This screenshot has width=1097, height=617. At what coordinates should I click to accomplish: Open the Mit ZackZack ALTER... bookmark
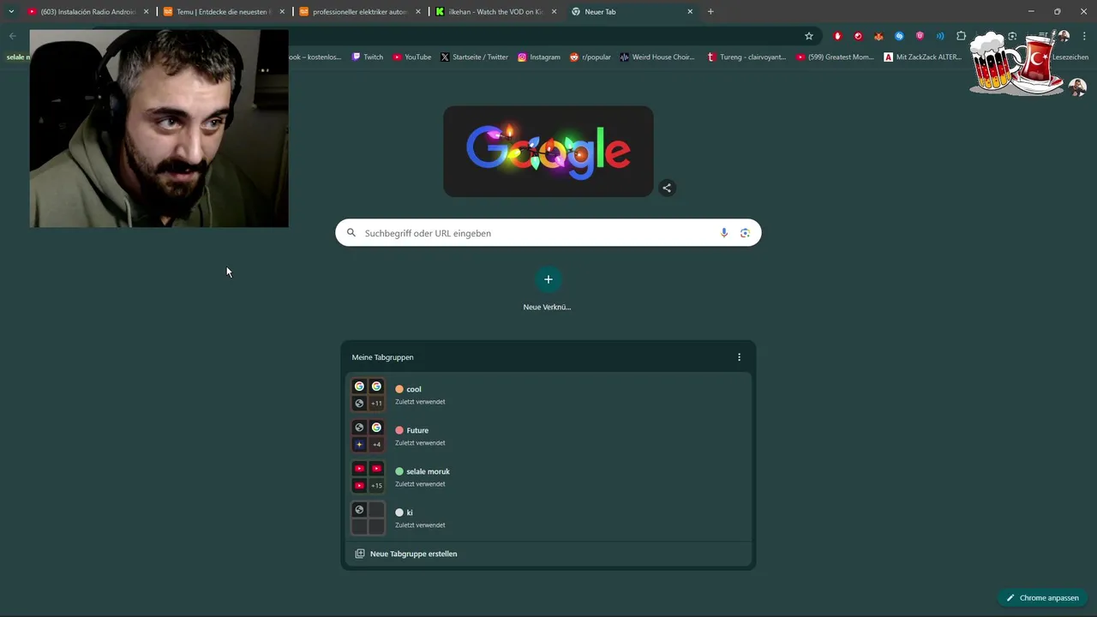(x=924, y=57)
